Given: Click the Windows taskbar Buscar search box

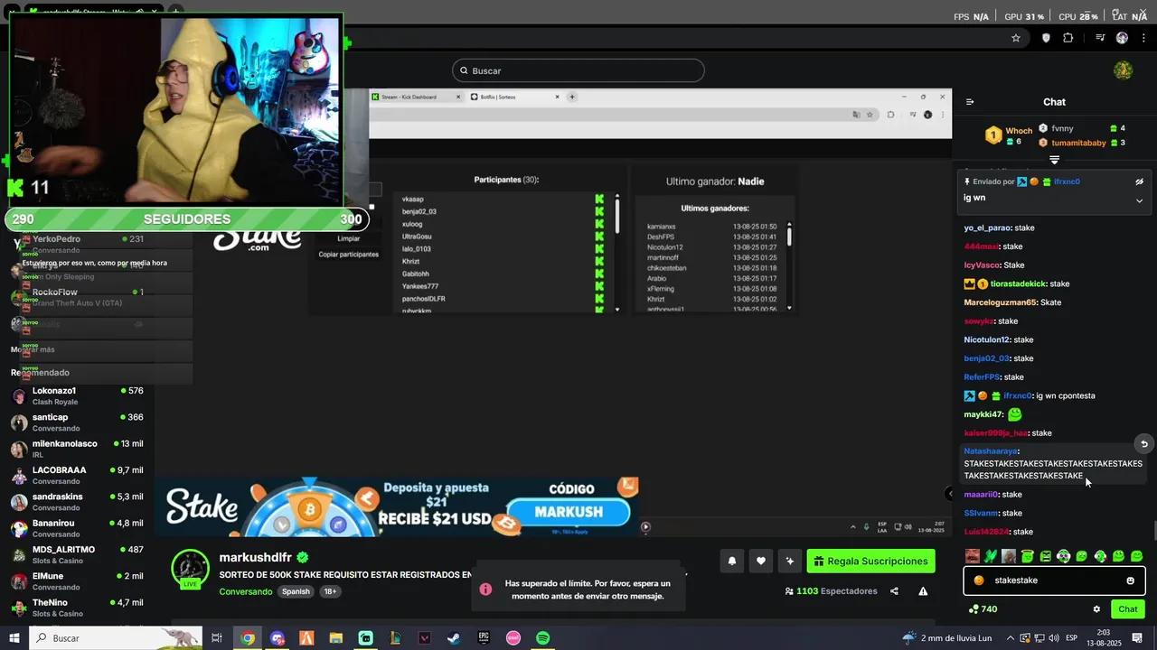Looking at the screenshot, I should [x=115, y=638].
